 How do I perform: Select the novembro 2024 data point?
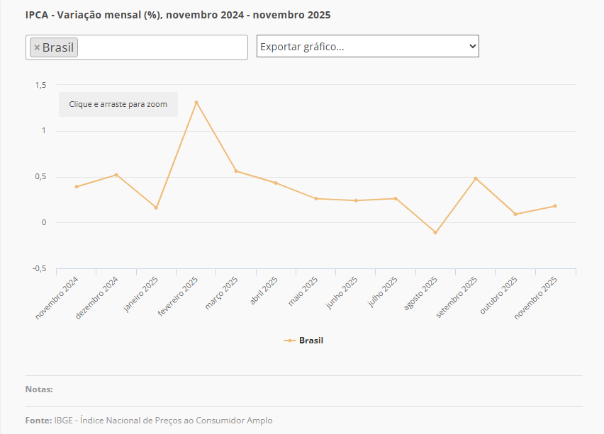coord(77,187)
